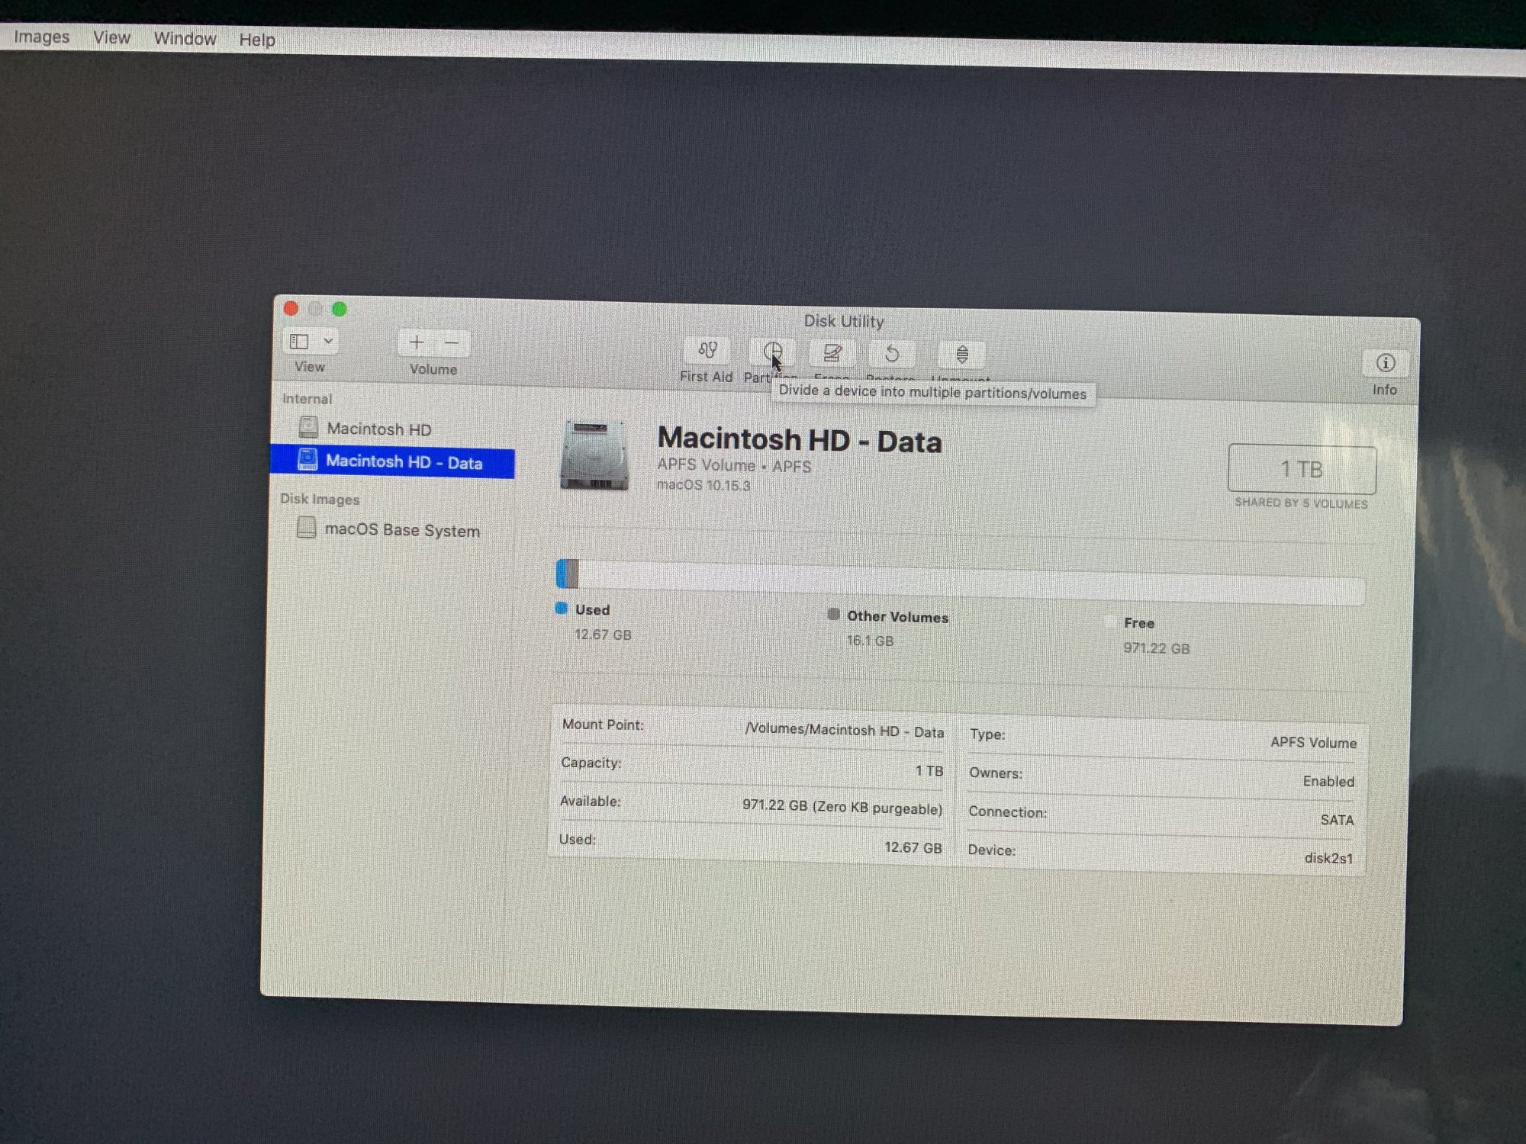Click the Disk Images sidebar heading
This screenshot has width=1526, height=1144.
(320, 499)
